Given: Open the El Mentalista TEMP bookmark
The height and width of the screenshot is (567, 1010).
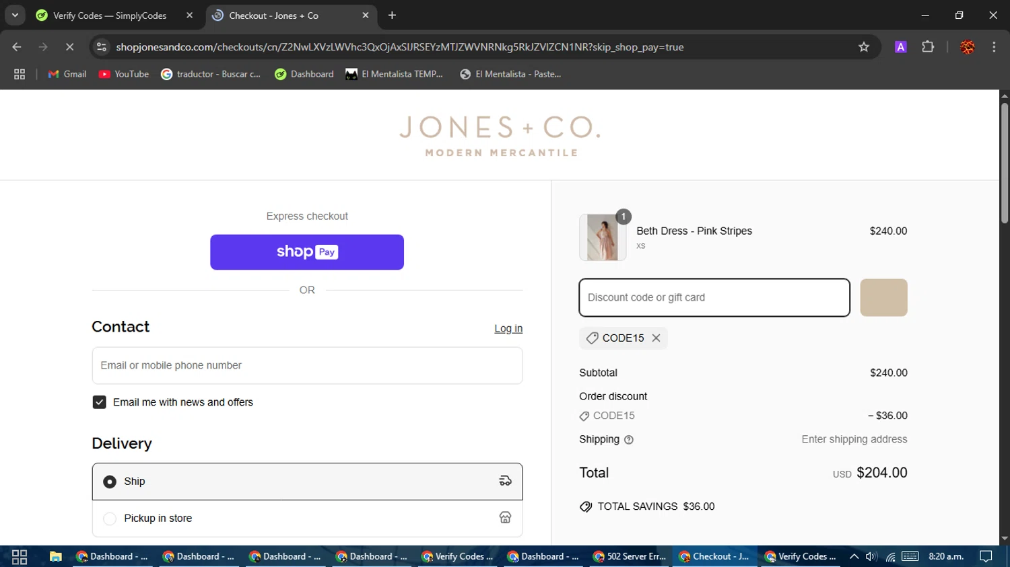Looking at the screenshot, I should [395, 74].
